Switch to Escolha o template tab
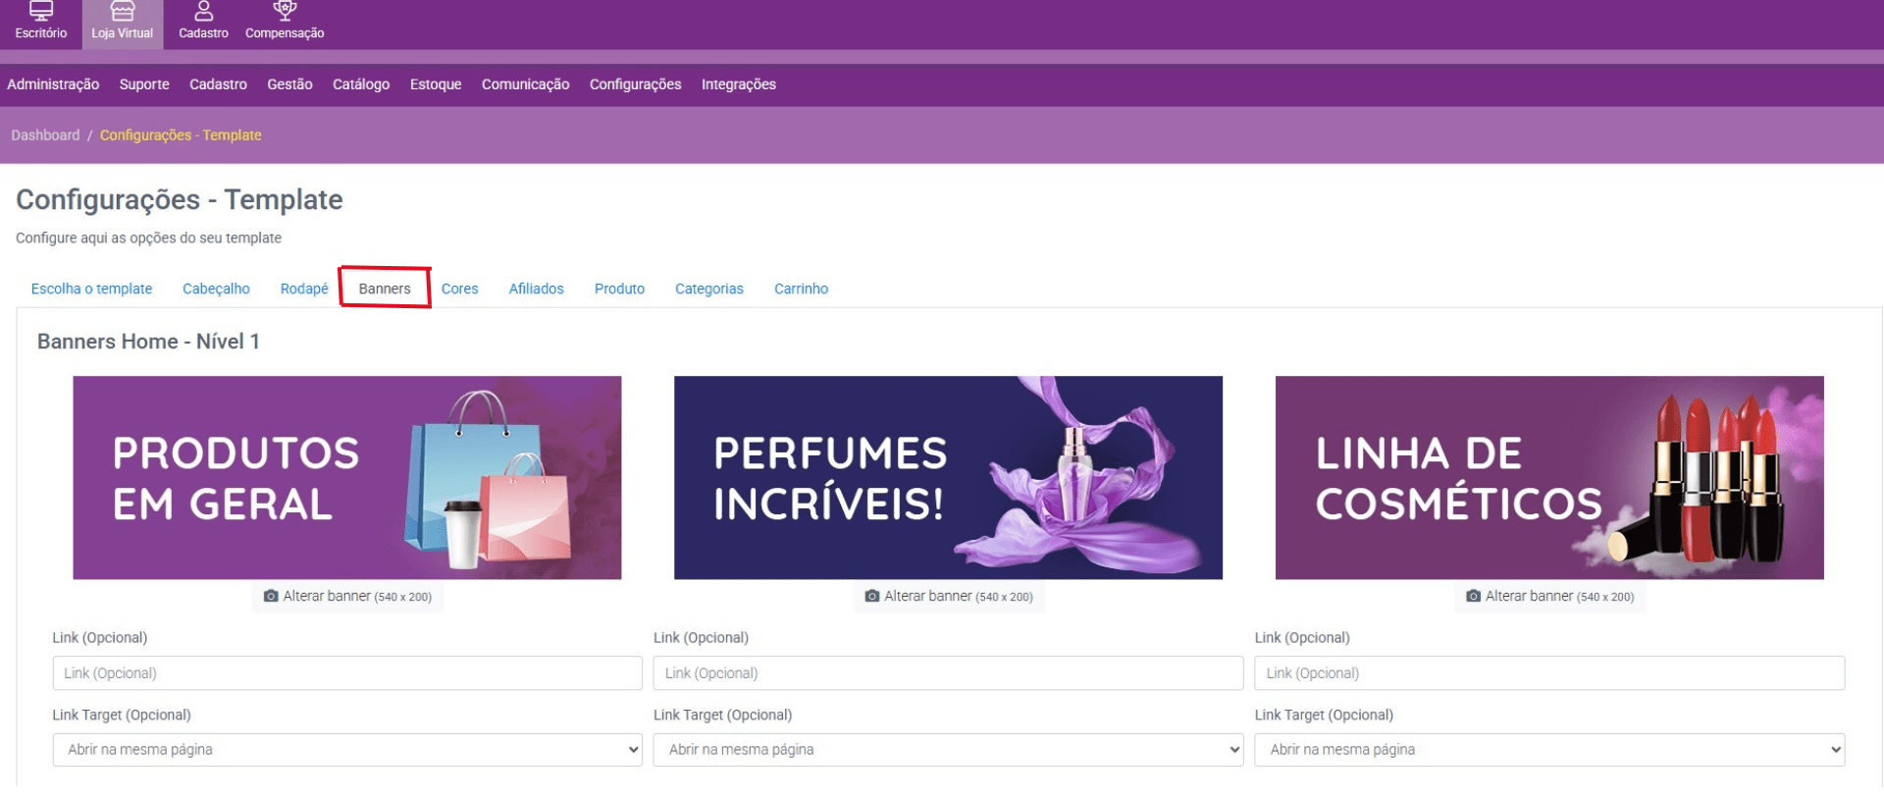Image resolution: width=1884 pixels, height=797 pixels. pyautogui.click(x=91, y=289)
